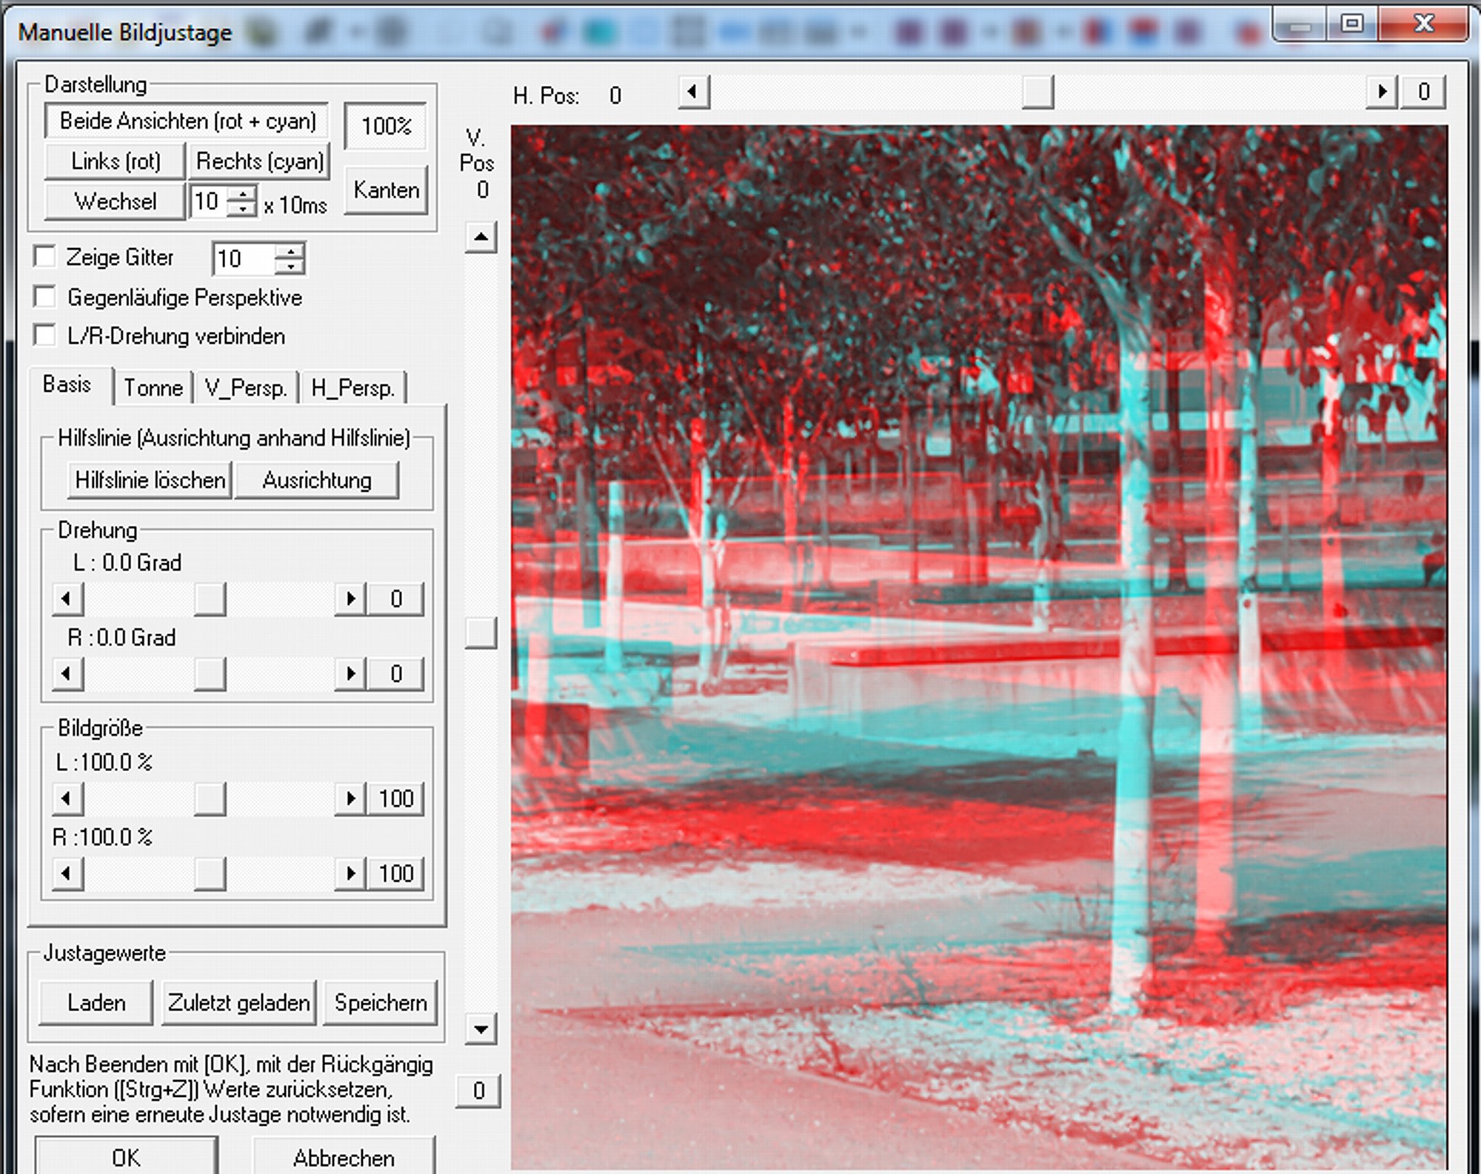Click the Zuletzt geladen button
Viewport: 1481px width, 1174px height.
[x=238, y=1003]
